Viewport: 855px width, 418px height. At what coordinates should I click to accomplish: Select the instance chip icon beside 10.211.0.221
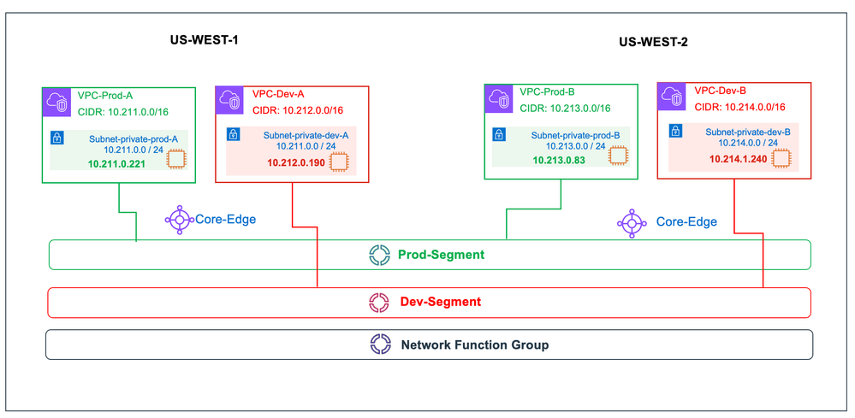click(x=177, y=159)
